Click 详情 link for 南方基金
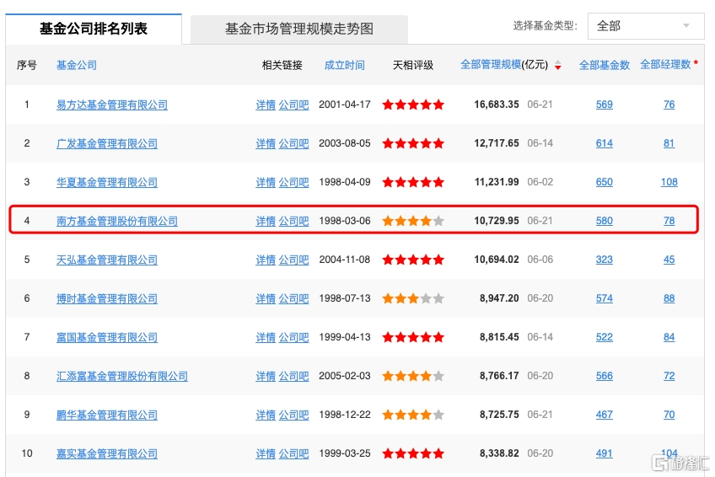Image resolution: width=715 pixels, height=477 pixels. coord(266,221)
